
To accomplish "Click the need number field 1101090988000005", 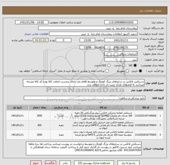I will (x=121, y=22).
